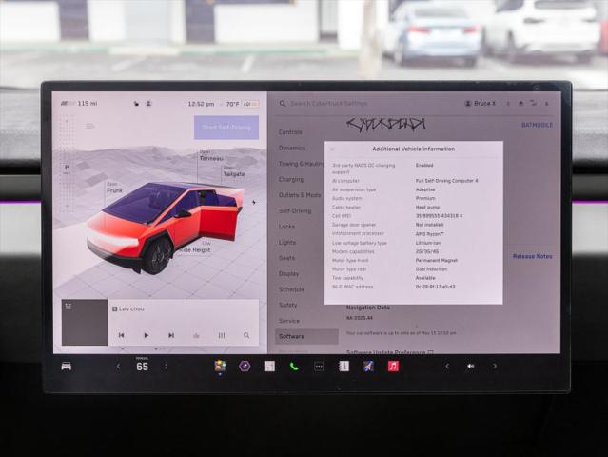Open the Towing & Hauling settings section
Viewport: 608px width, 457px height.
click(x=302, y=164)
